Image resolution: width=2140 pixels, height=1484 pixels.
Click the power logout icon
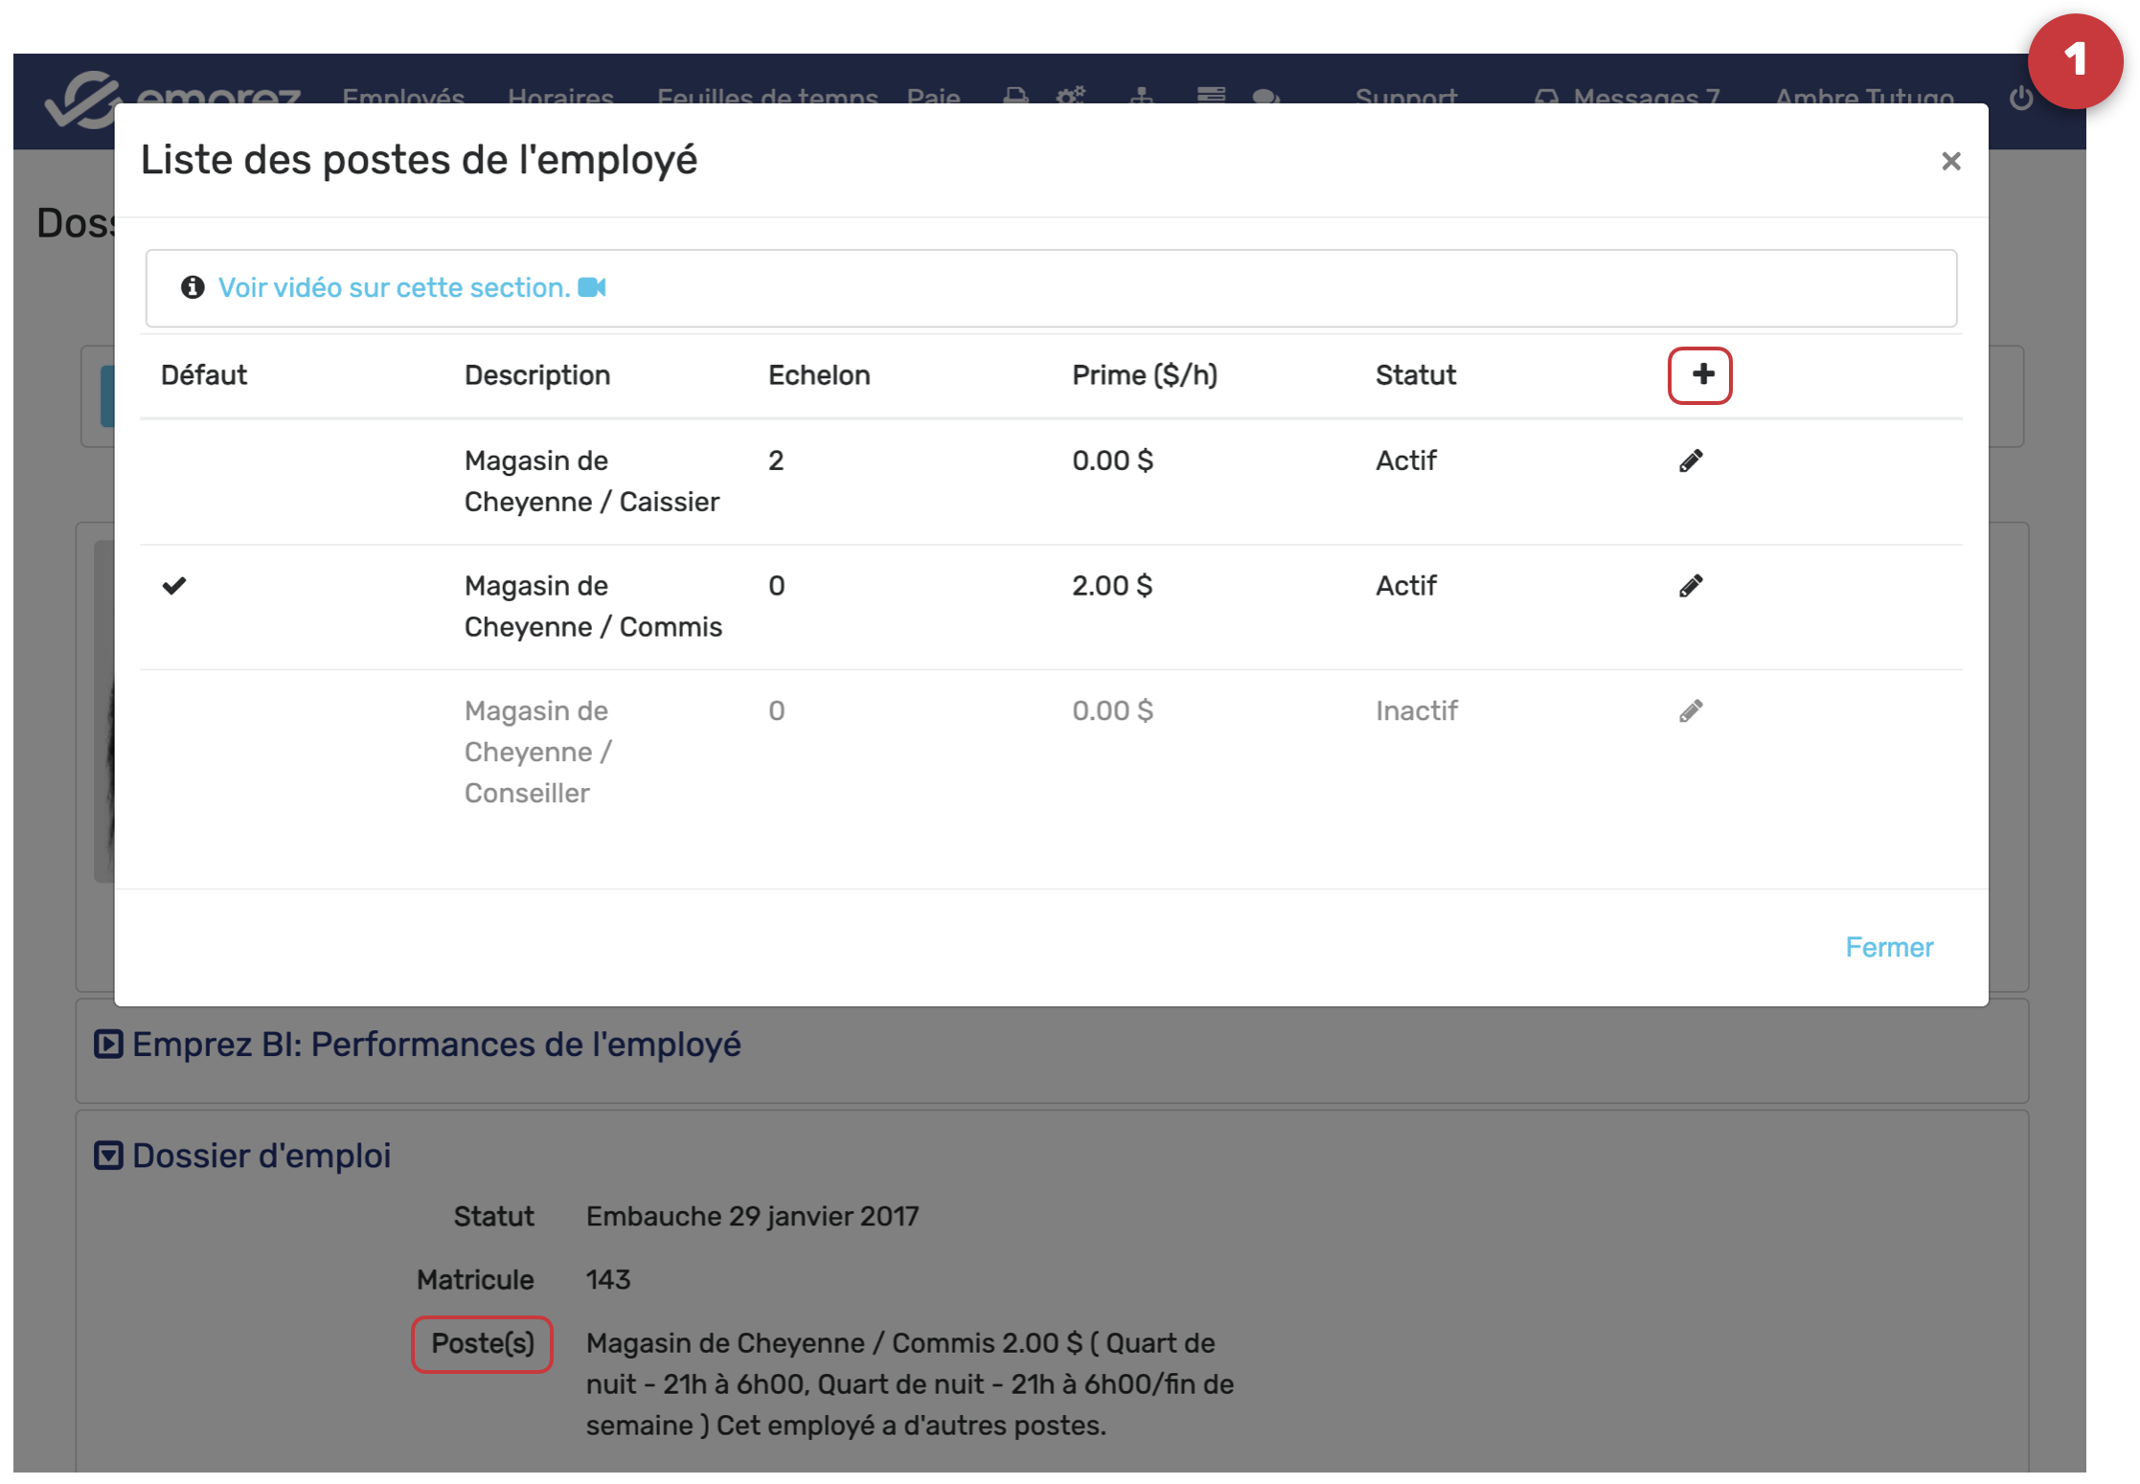click(x=2020, y=98)
